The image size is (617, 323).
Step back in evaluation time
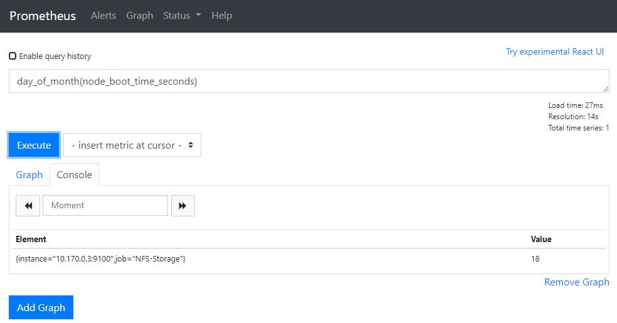tap(28, 206)
